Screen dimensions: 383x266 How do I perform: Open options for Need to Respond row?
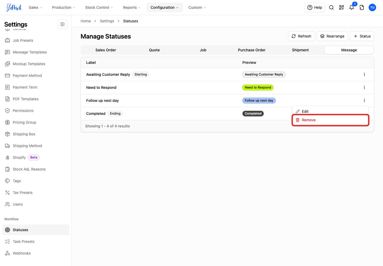click(x=364, y=88)
